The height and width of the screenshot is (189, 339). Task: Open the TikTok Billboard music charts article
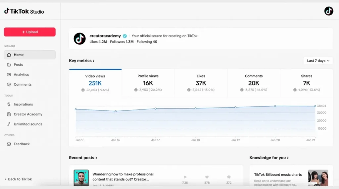(278, 174)
